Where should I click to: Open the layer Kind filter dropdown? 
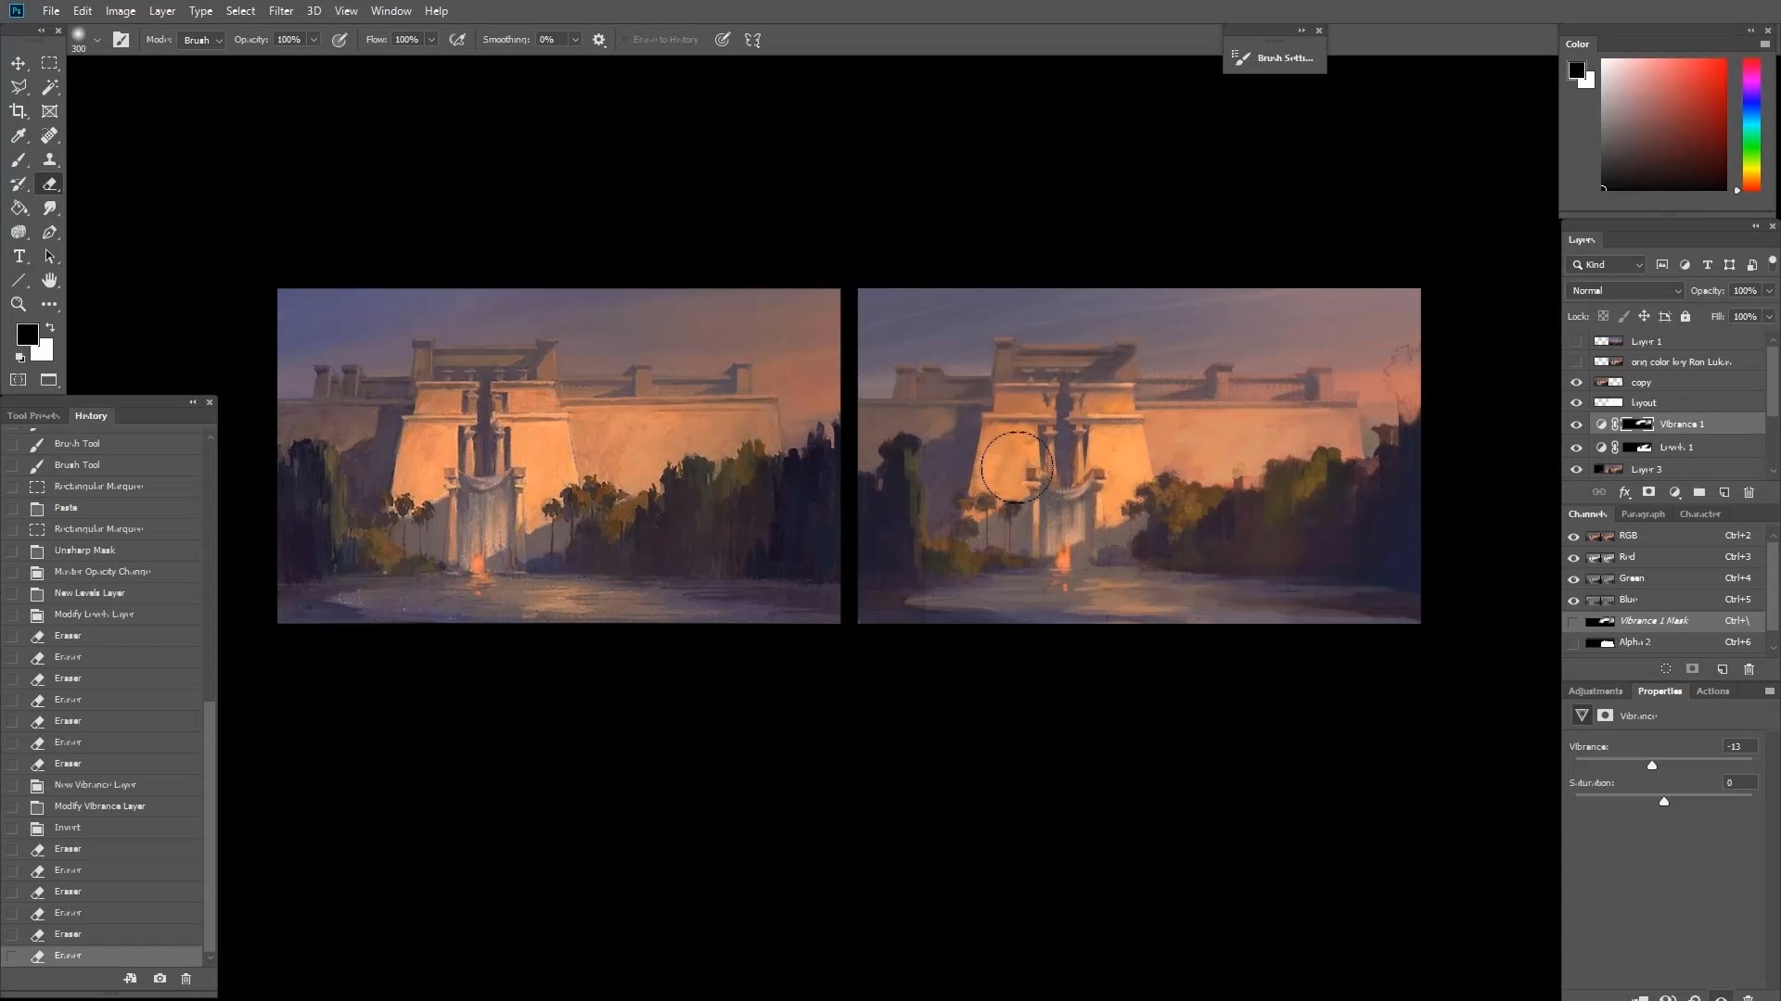(1608, 265)
